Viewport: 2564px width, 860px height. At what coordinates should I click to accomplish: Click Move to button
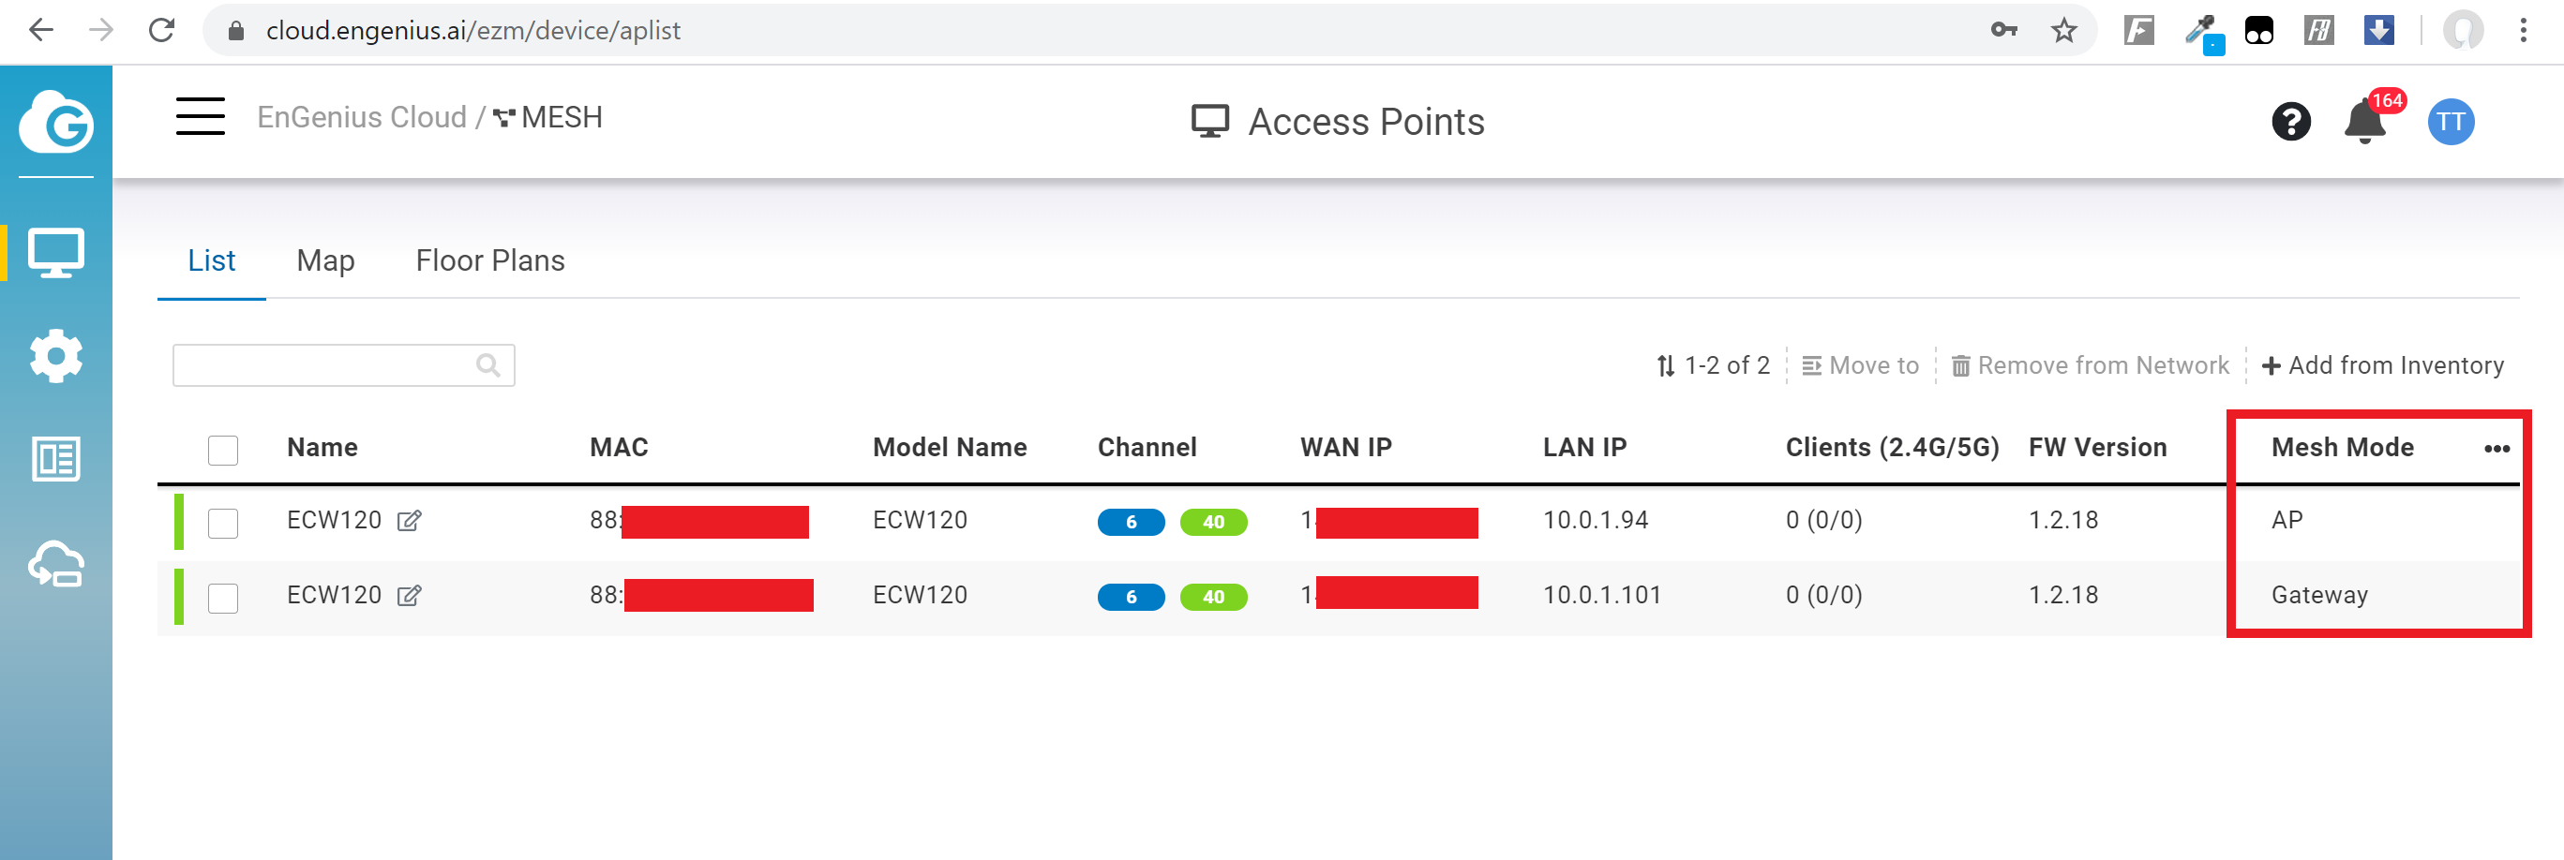click(x=1860, y=366)
